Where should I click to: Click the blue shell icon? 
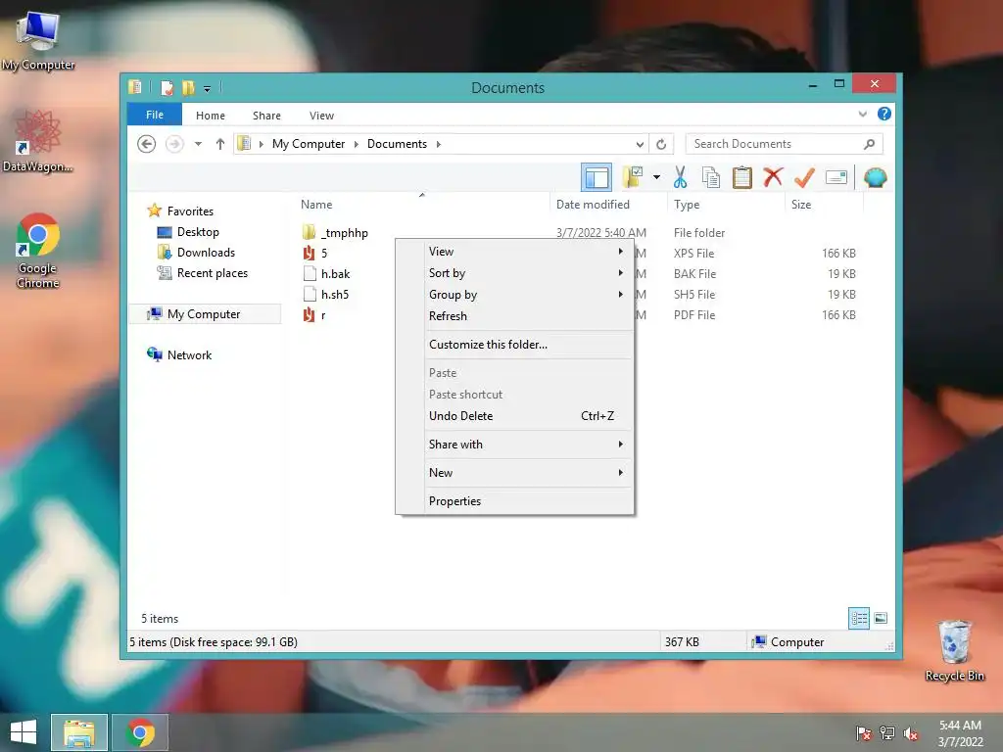pos(875,177)
